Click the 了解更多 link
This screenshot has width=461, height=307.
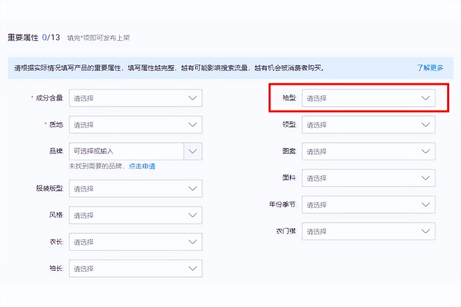click(x=431, y=68)
